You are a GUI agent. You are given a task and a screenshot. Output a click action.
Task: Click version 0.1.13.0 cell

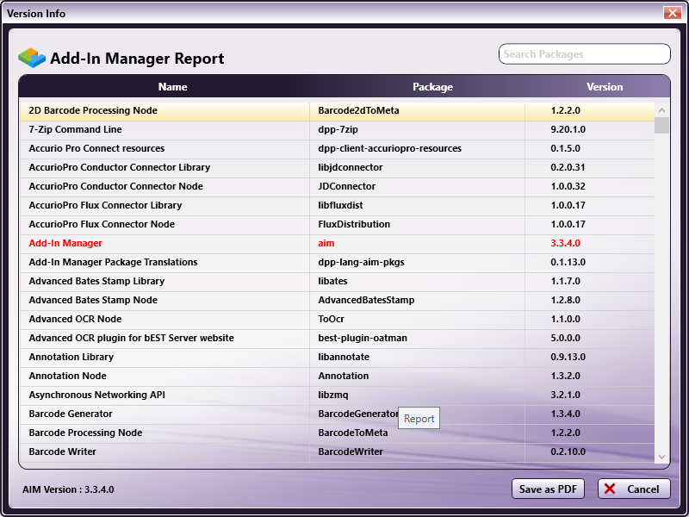pos(590,262)
